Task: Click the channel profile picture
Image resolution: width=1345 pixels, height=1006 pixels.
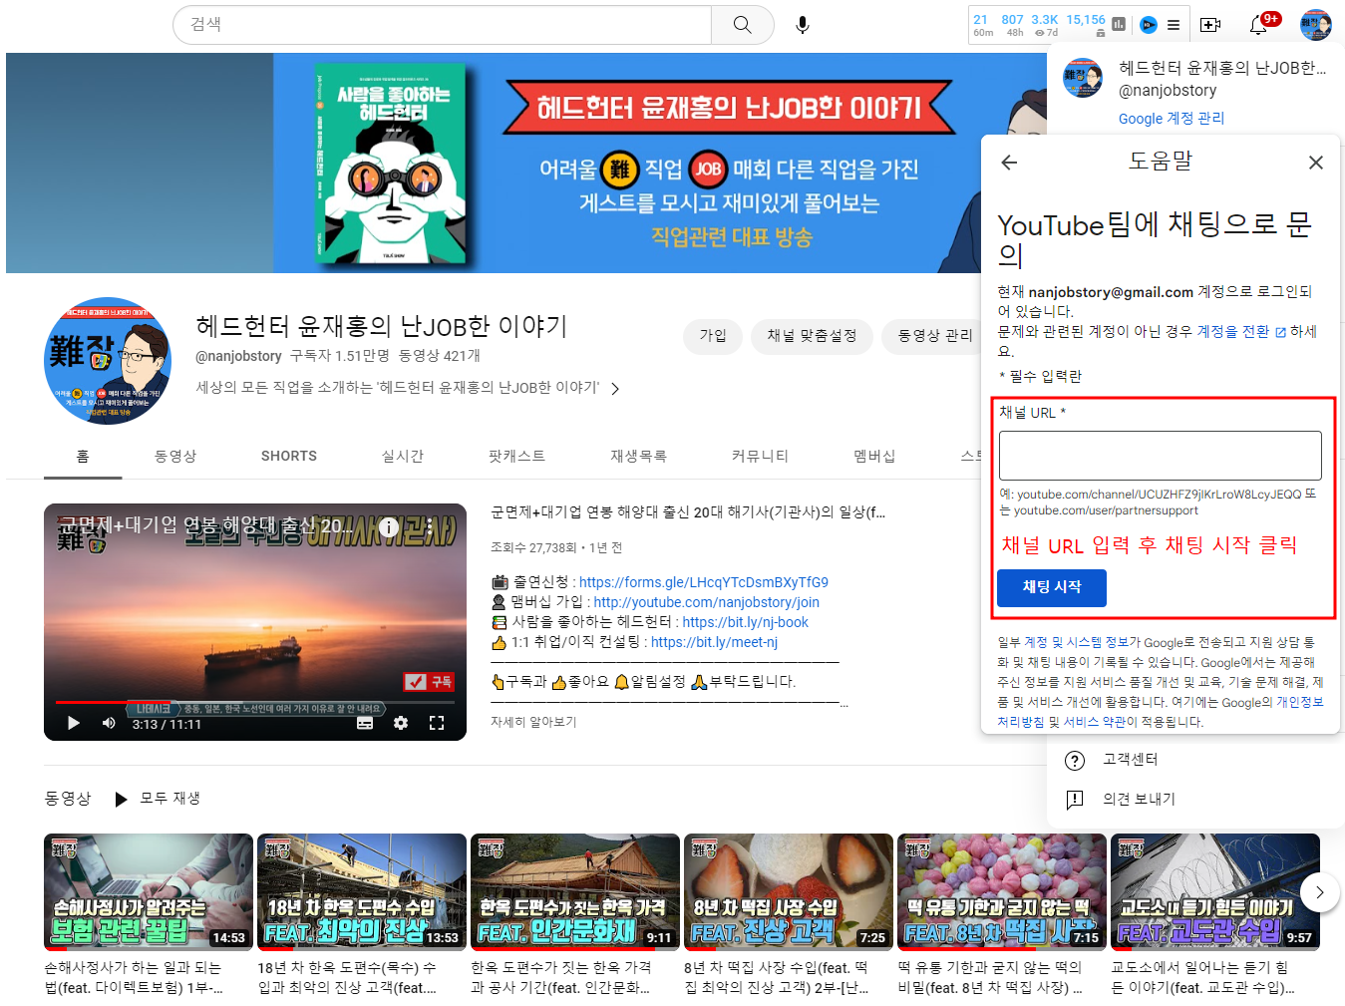Action: pos(108,361)
